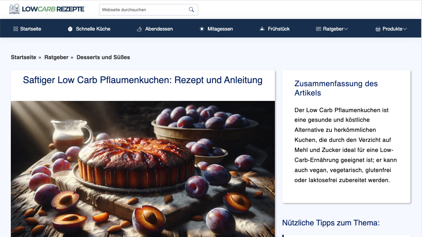Click the Startseite breadcrumb link
Viewport: 422px width, 237px height.
[x=23, y=57]
